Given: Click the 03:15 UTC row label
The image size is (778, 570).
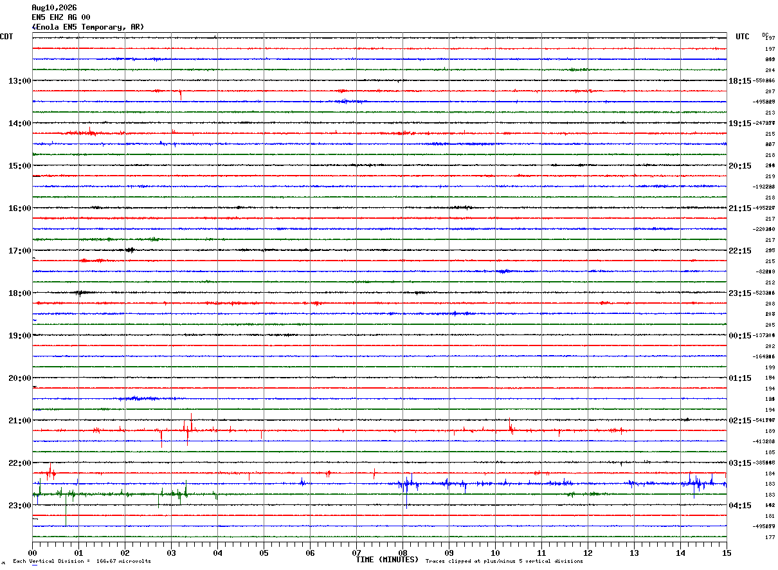Looking at the screenshot, I should tap(740, 463).
